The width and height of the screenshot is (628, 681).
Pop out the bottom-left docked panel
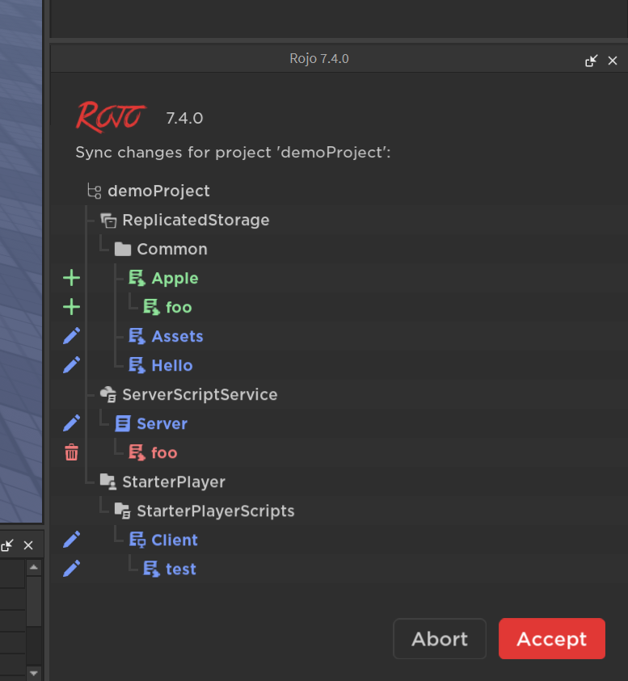[x=7, y=545]
